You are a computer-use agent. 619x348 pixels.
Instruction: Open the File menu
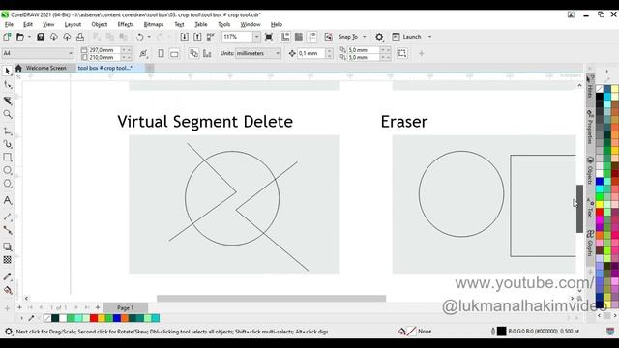click(9, 24)
